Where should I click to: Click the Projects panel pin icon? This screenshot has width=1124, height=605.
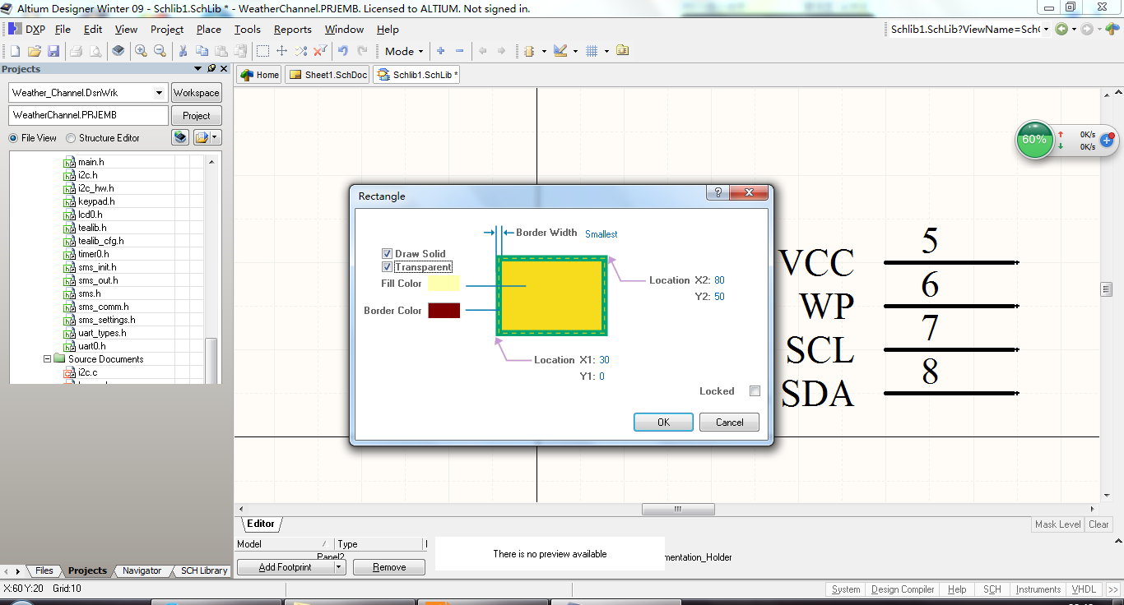pos(211,69)
